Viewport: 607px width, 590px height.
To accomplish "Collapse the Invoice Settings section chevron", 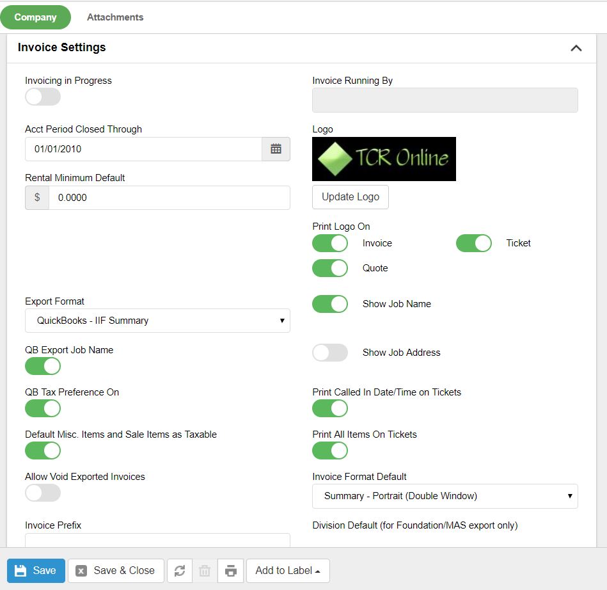I will tap(576, 48).
